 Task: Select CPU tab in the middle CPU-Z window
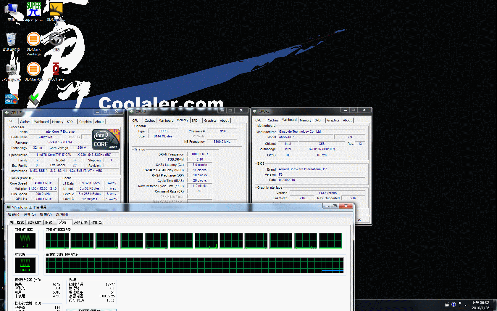[135, 121]
